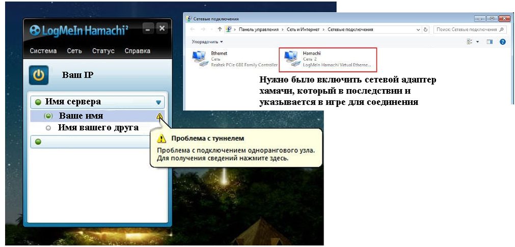
Task: Open the Справка menu in Hamachi
Action: [x=138, y=51]
